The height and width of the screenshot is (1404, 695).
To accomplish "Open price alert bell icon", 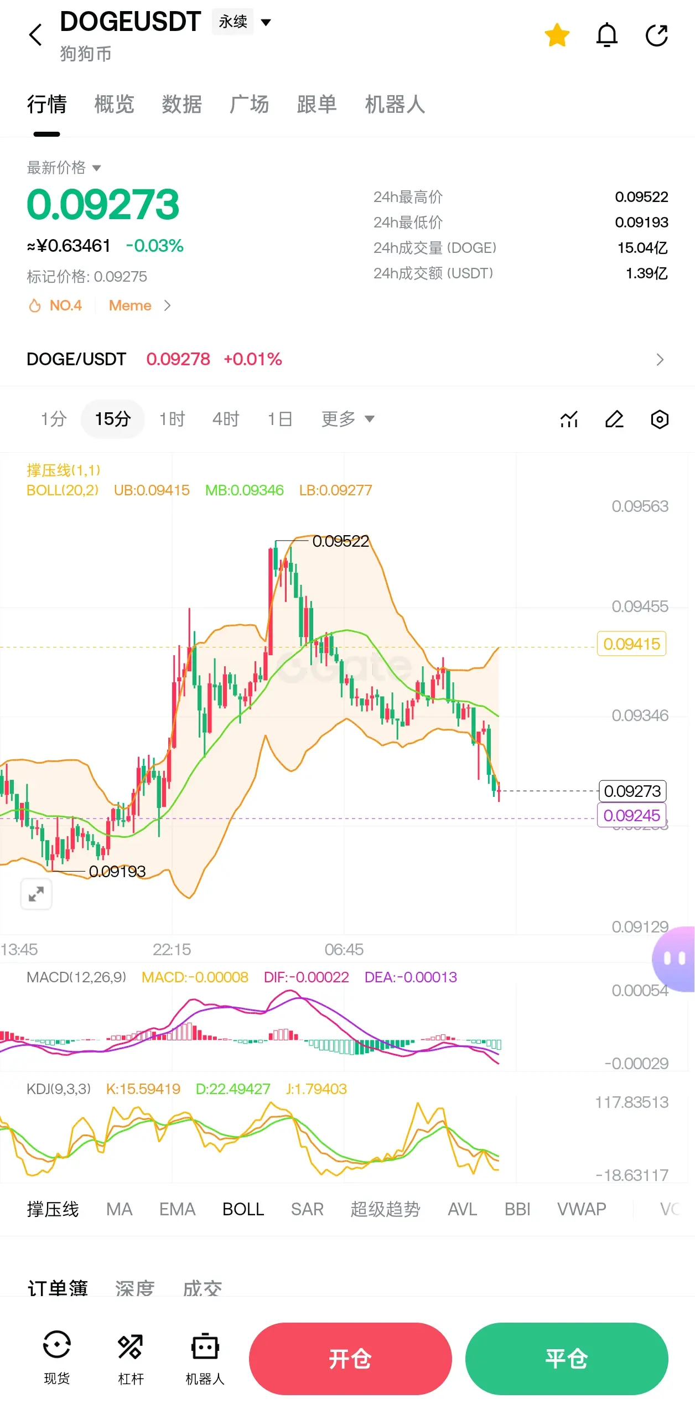I will pyautogui.click(x=606, y=35).
